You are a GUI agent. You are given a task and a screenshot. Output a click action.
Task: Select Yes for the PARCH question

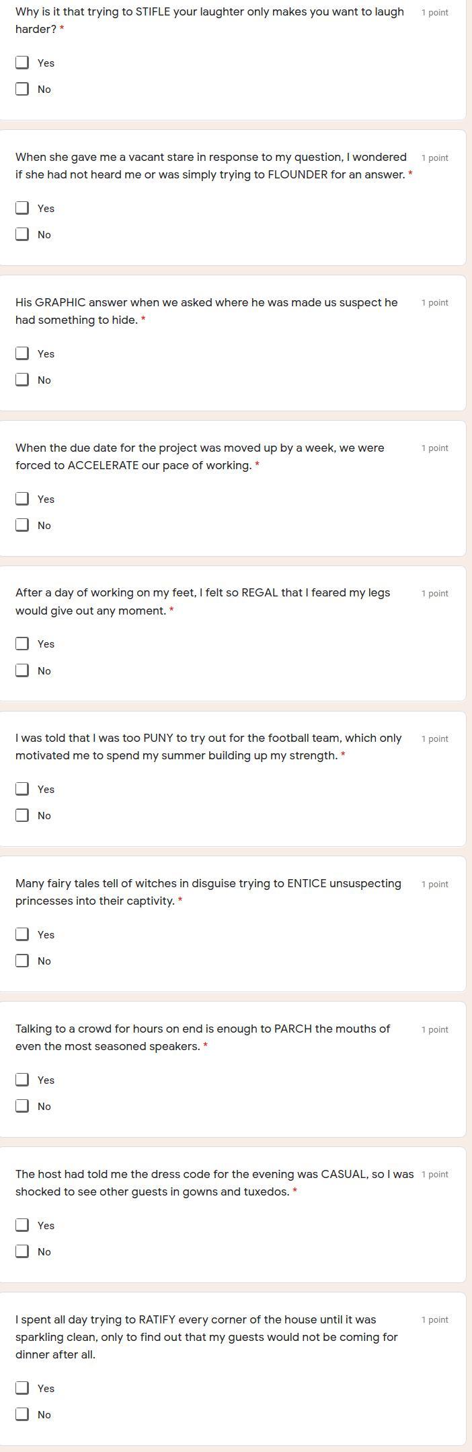22,1080
